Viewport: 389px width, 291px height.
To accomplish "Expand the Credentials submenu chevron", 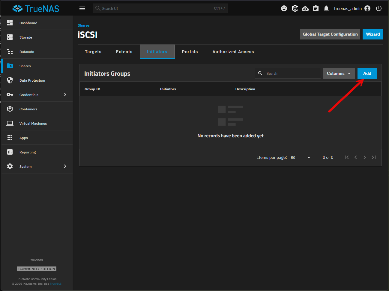I will [x=65, y=95].
